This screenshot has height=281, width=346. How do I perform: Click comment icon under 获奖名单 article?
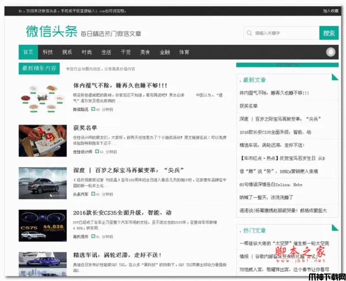coord(98,152)
